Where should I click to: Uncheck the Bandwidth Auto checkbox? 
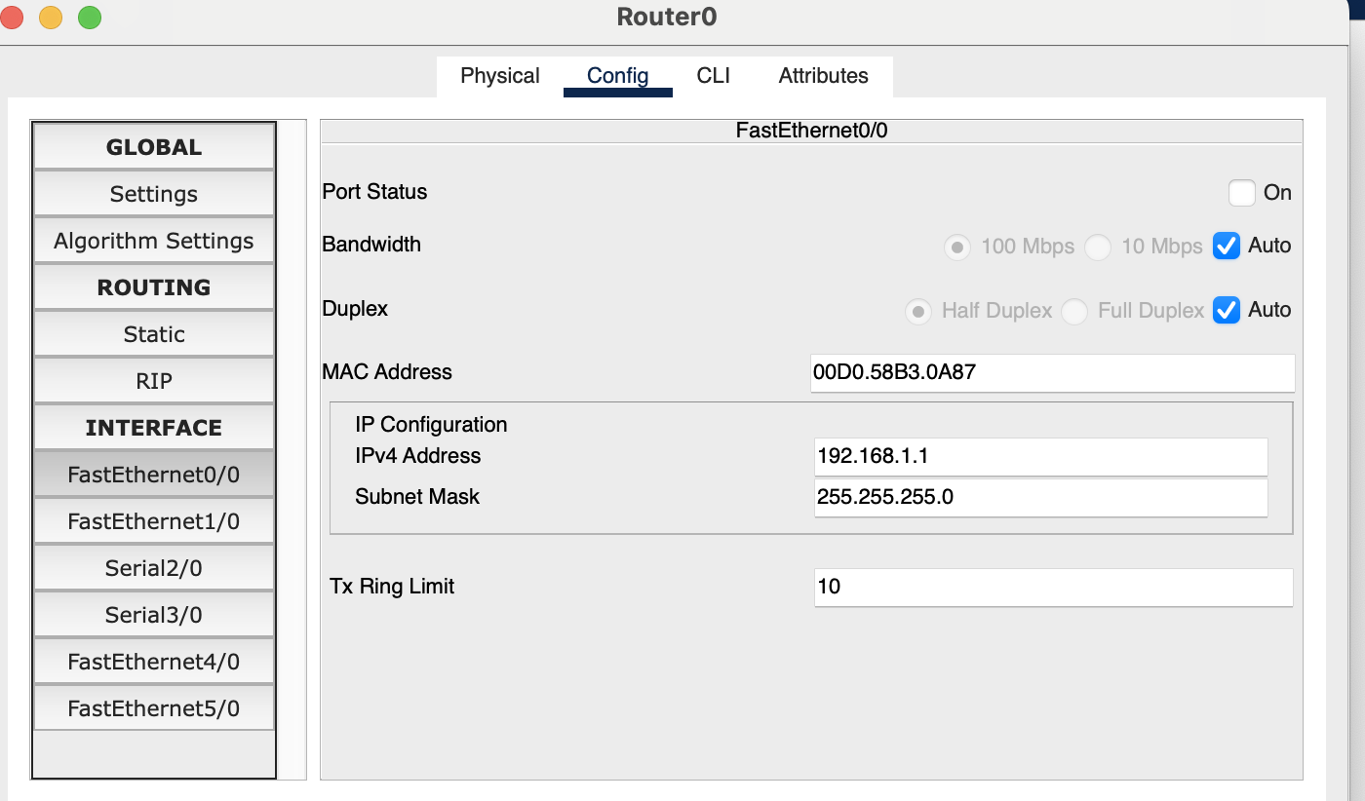coord(1227,247)
